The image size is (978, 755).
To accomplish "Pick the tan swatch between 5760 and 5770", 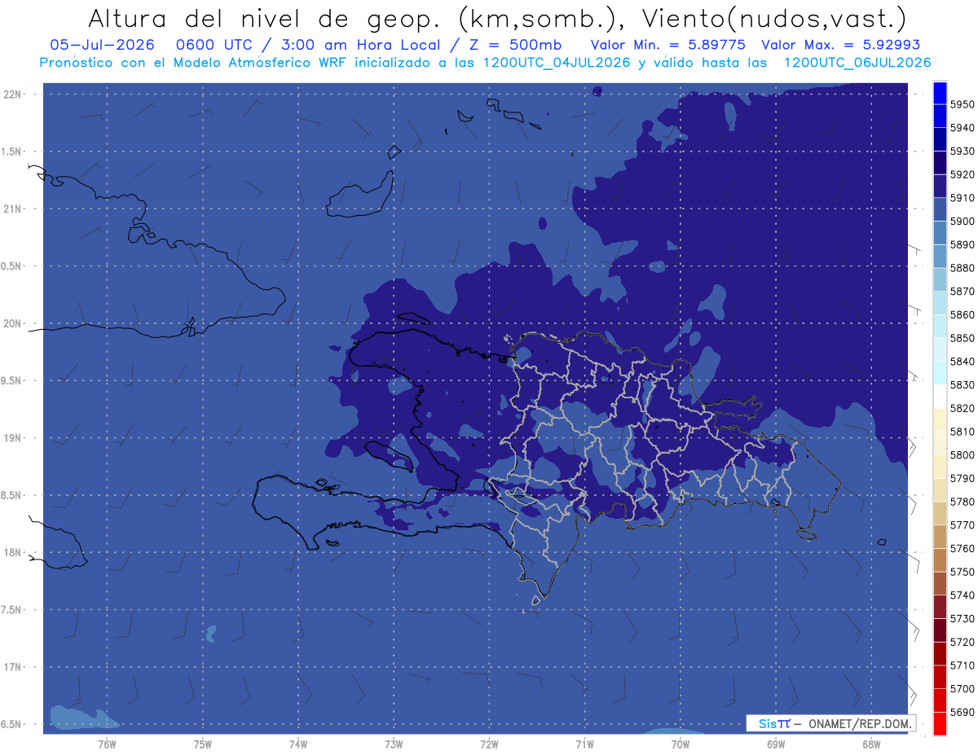I will [940, 537].
